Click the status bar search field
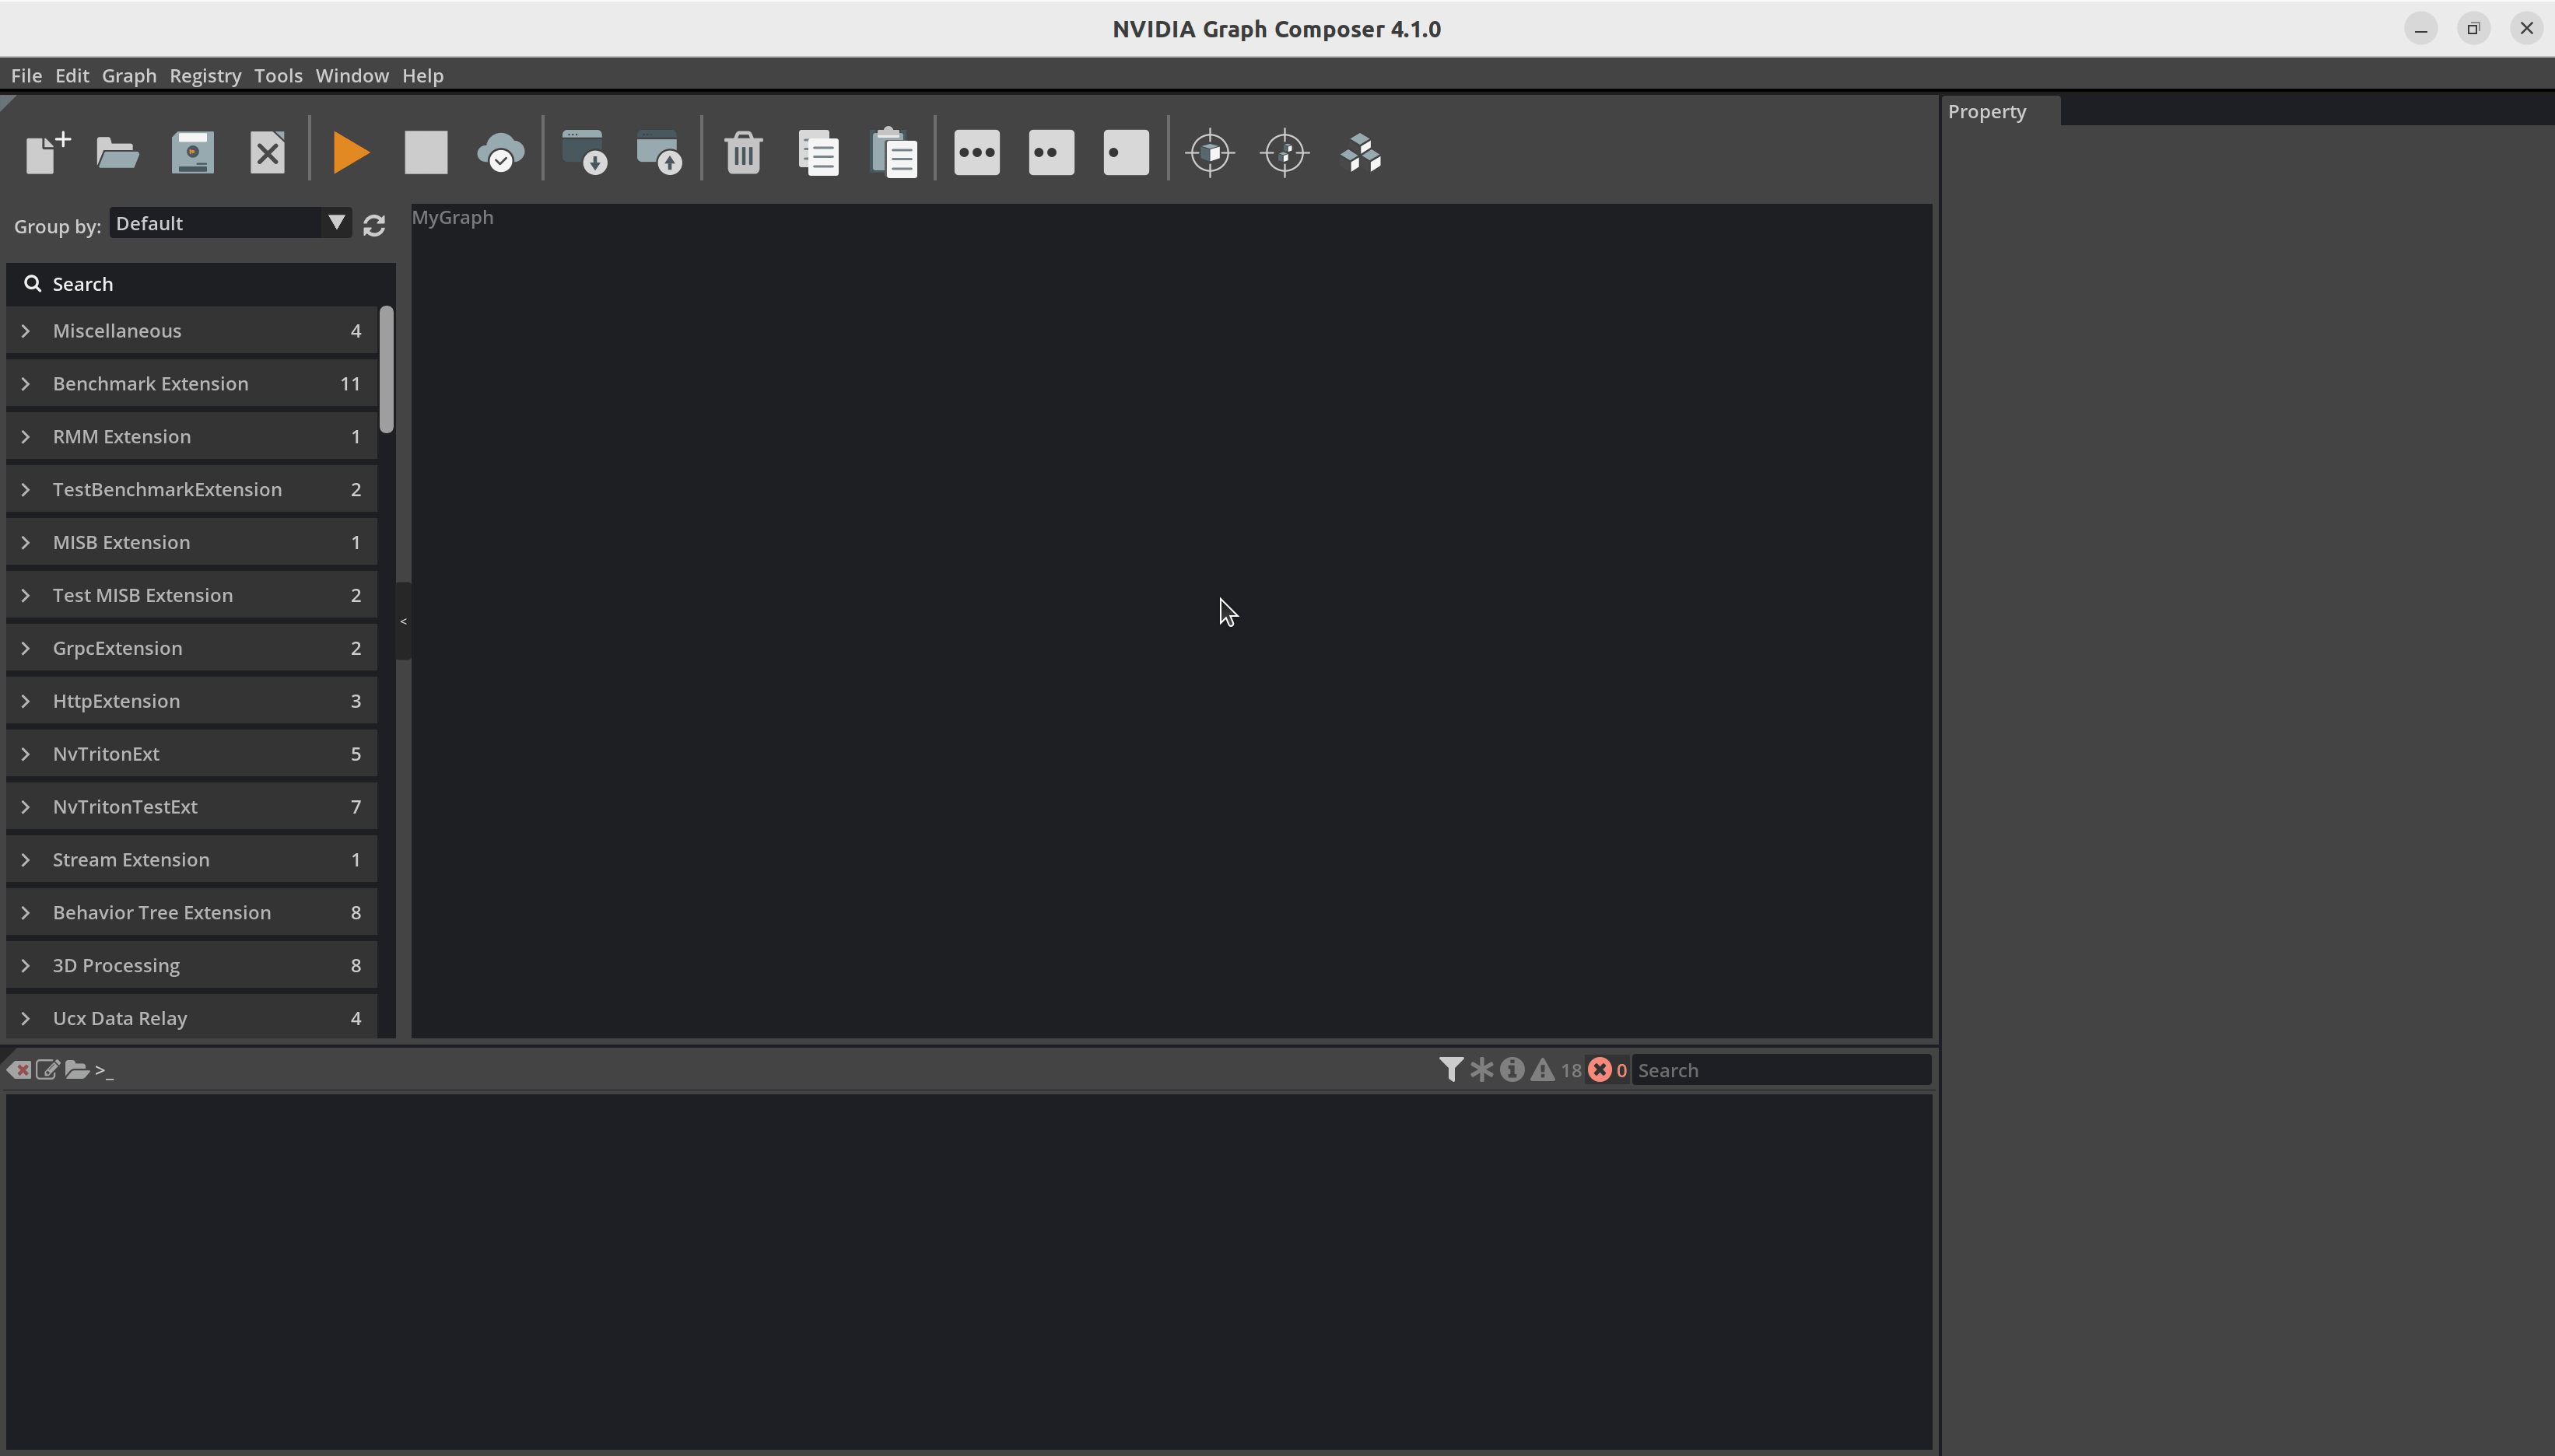Viewport: 2555px width, 1456px height. point(1779,1070)
